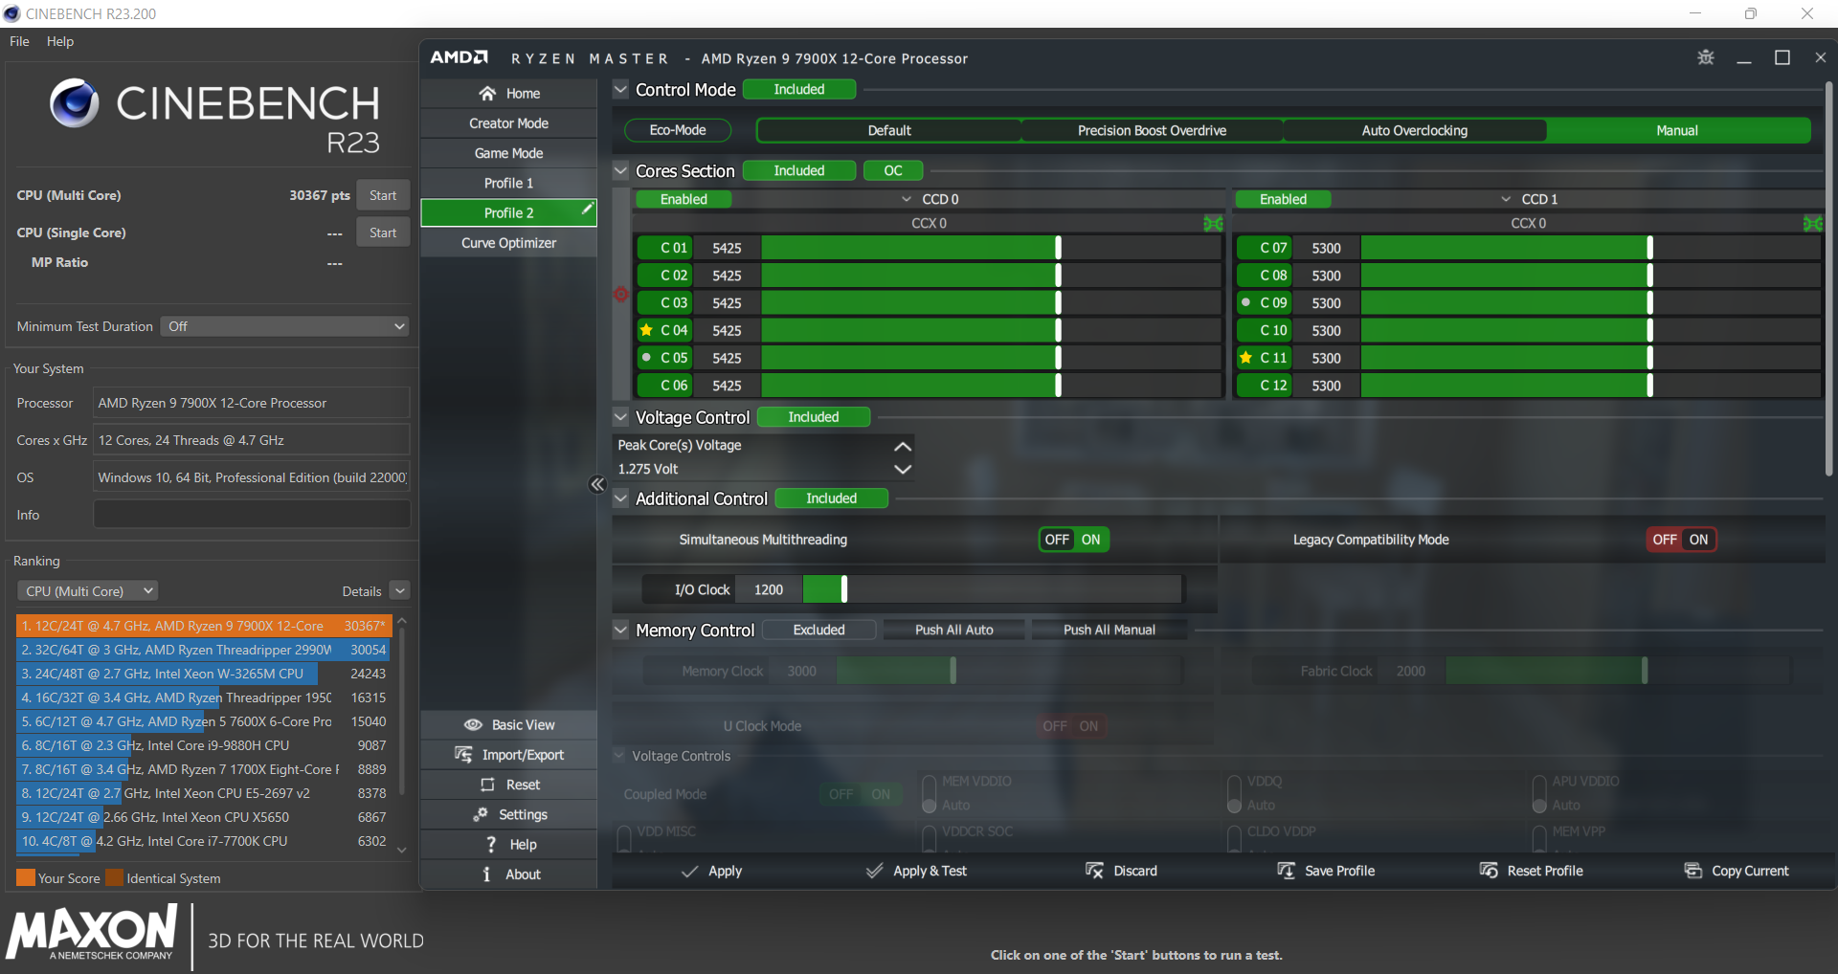1838x974 pixels.
Task: Click the gold star on core C 11
Action: (1246, 358)
